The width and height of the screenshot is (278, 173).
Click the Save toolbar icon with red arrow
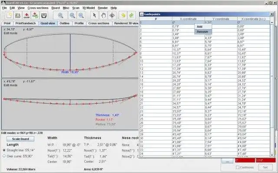(26, 15)
